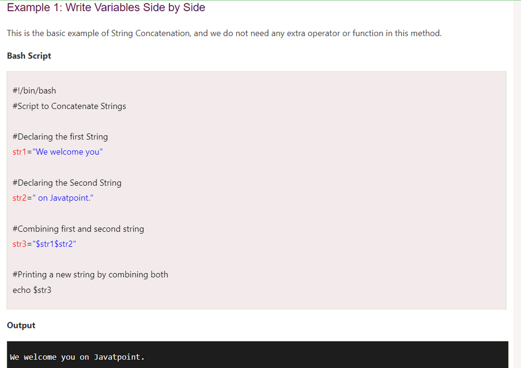This screenshot has width=521, height=368.
Task: Click the '#!/bin/bash' shebang line
Action: pyautogui.click(x=34, y=91)
